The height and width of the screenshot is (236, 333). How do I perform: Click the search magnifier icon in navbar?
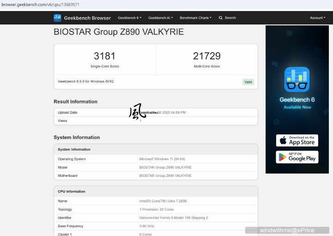pos(221,18)
